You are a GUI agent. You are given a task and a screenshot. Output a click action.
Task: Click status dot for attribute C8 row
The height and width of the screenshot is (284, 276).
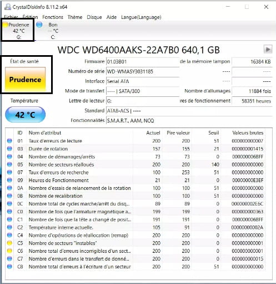[x=9, y=267]
